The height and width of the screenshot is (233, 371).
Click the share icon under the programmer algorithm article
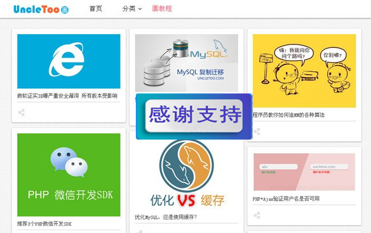click(257, 132)
